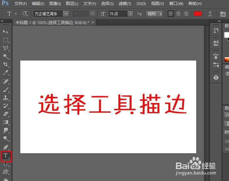Open the 帮助(H) menu

195,3
